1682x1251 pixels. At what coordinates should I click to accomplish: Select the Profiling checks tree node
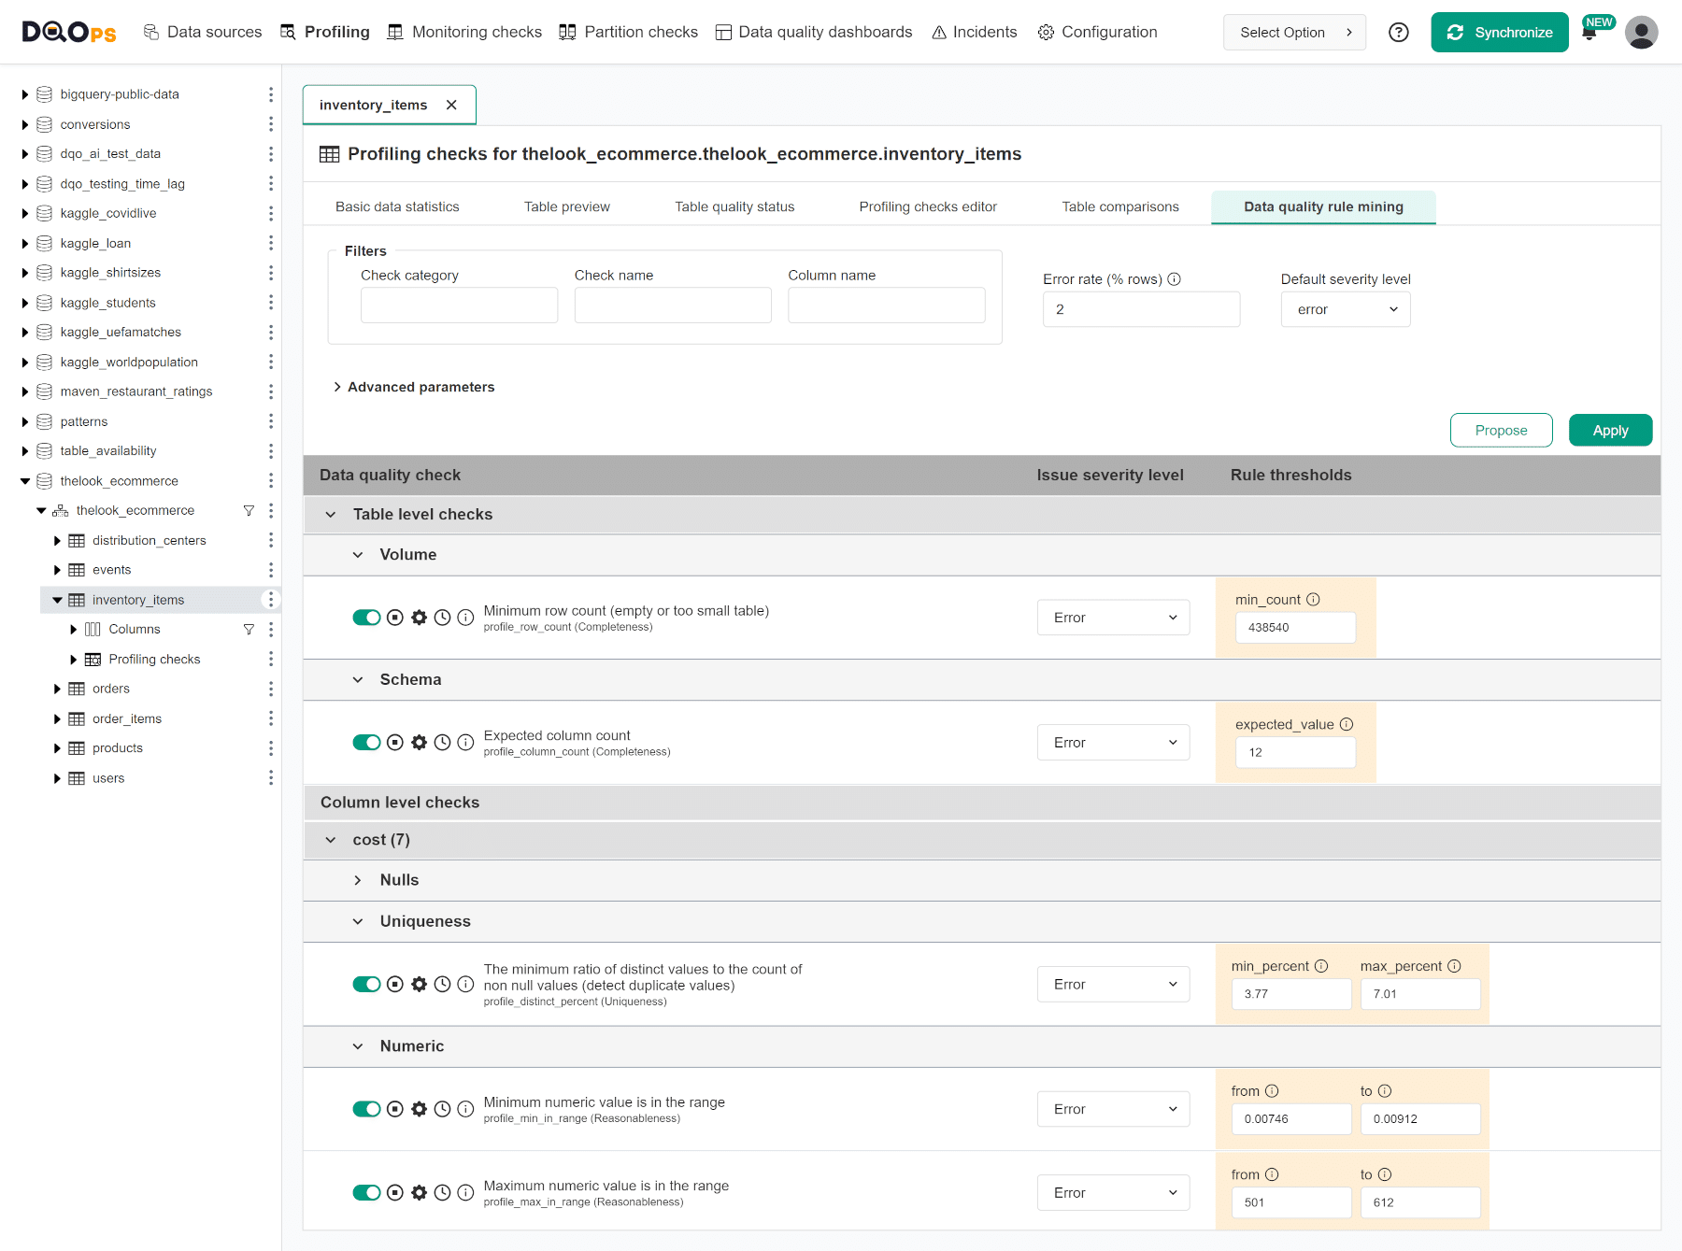(154, 660)
